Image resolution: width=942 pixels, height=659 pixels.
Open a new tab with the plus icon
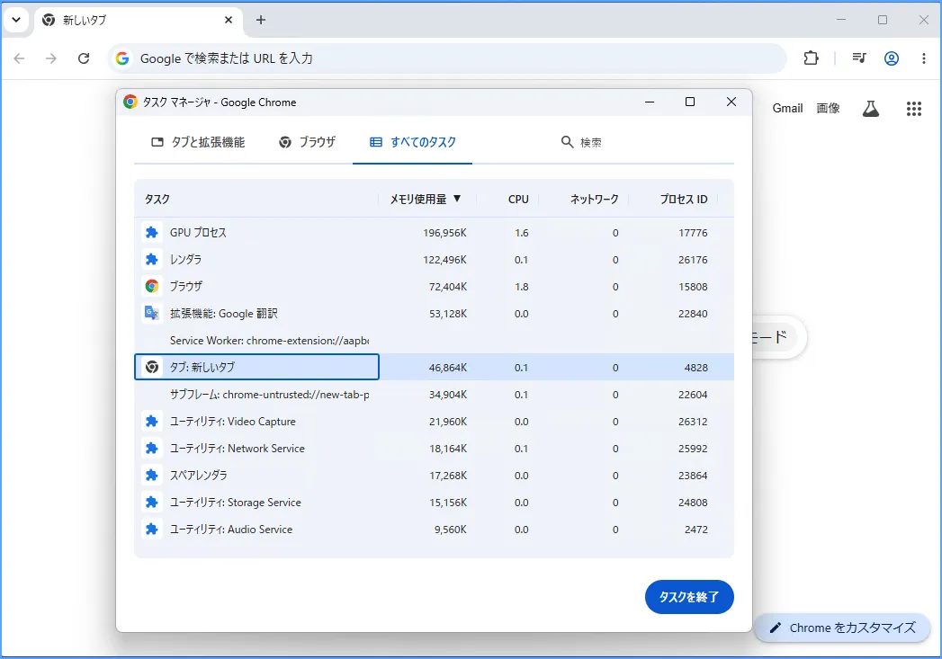click(x=261, y=20)
